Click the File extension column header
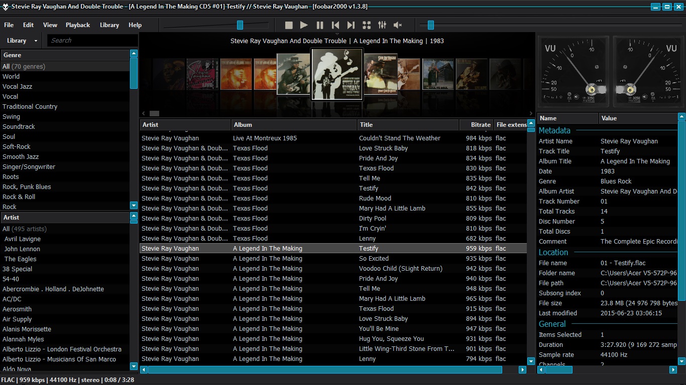The width and height of the screenshot is (686, 385). coord(510,125)
